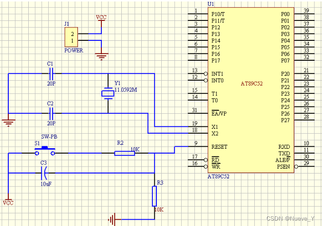Screen dimensions: 322x226
Task: Select the AT89C52 chip body
Action: 251,90
